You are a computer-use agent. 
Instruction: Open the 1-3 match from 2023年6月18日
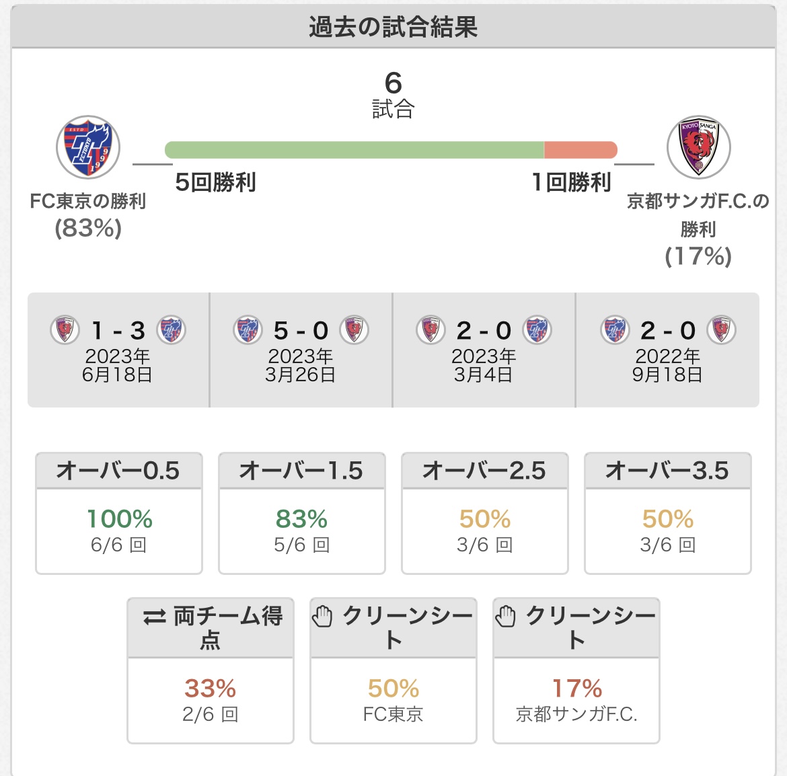tap(118, 350)
